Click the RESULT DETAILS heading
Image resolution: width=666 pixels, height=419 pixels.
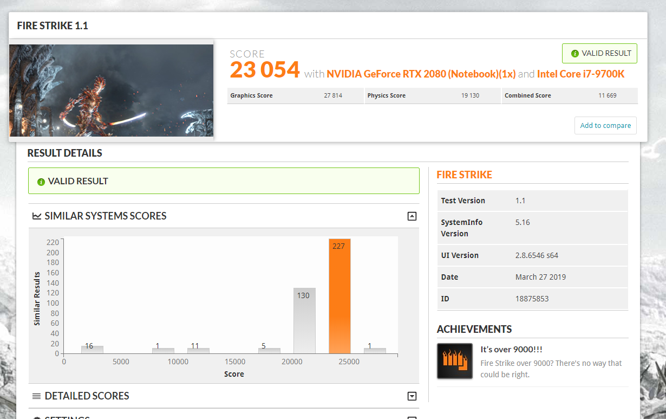[x=65, y=153]
